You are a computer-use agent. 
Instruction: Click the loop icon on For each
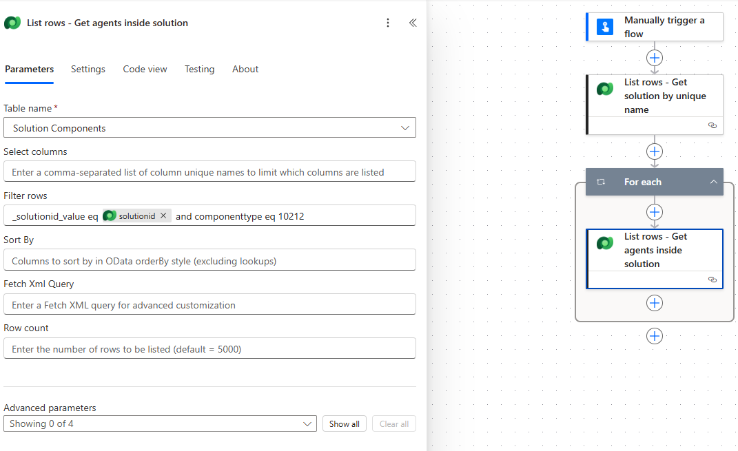click(x=601, y=182)
